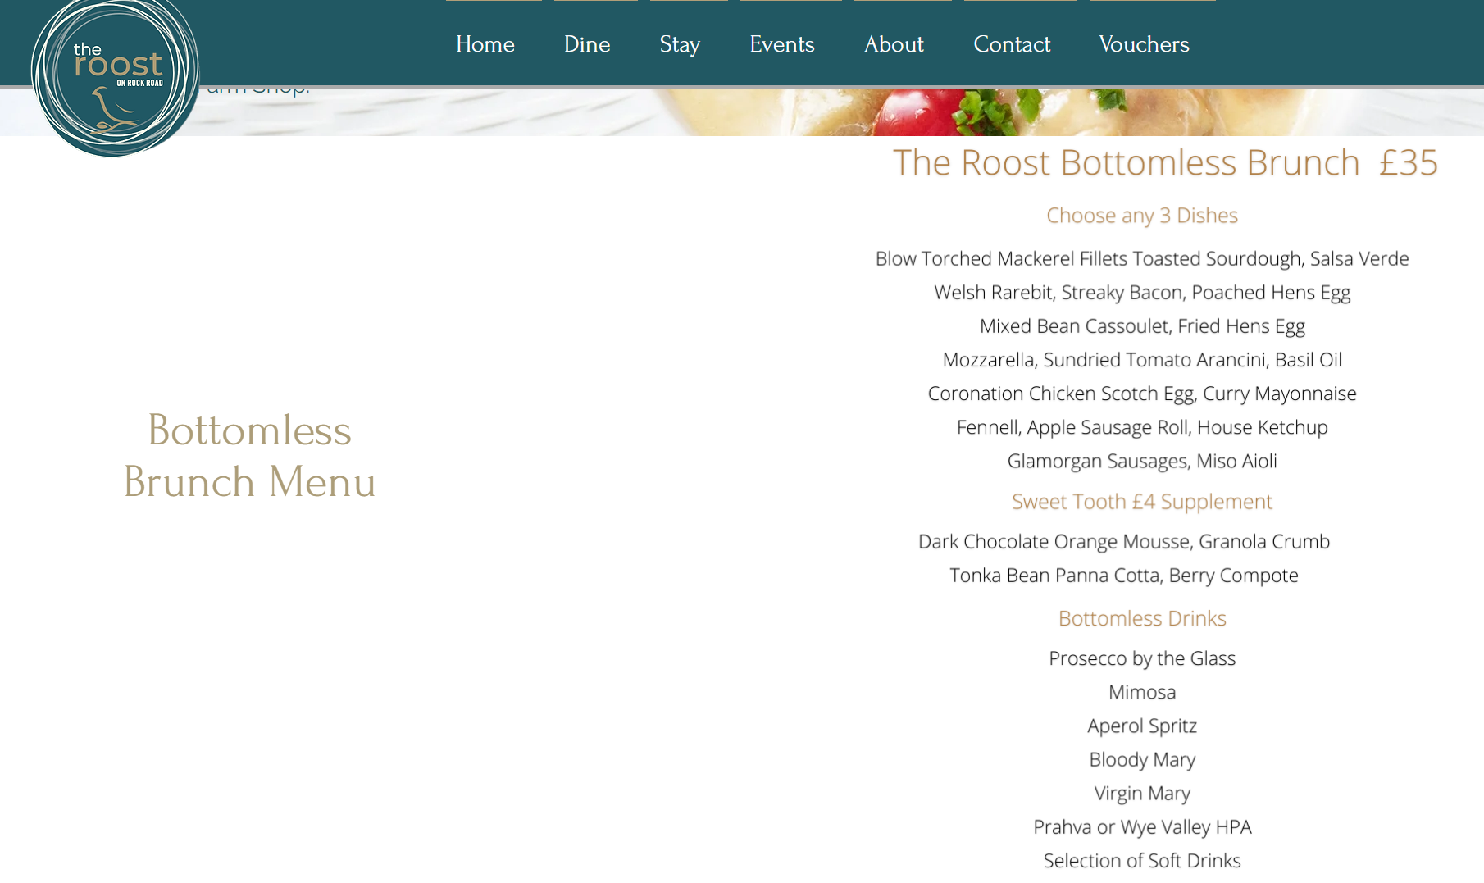Screen dimensions: 1484x883
Task: Click The Roost Bottomless Brunch £35 title
Action: pos(1164,162)
